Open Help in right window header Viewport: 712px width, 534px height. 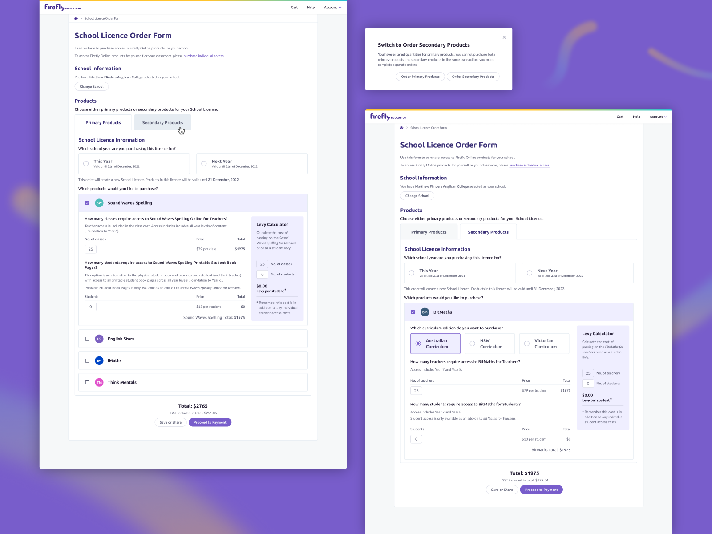point(637,117)
